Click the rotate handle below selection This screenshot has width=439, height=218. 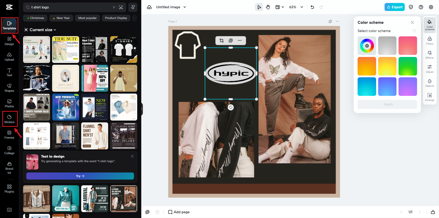[231, 107]
